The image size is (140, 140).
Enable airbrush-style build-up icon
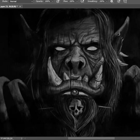click(x=82, y=2)
